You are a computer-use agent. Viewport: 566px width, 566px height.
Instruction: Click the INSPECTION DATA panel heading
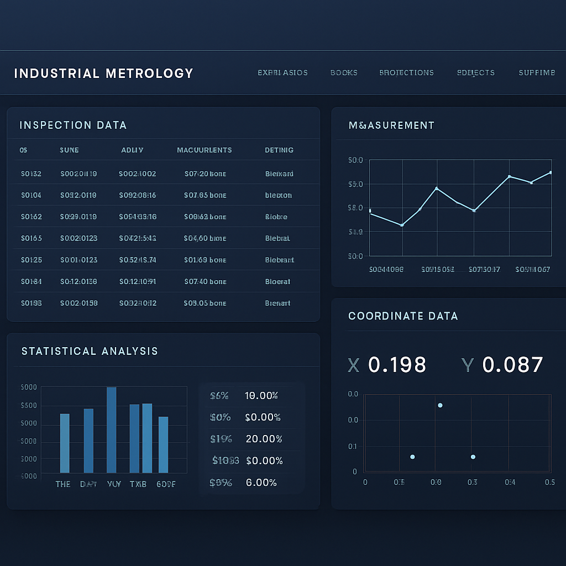click(x=73, y=125)
